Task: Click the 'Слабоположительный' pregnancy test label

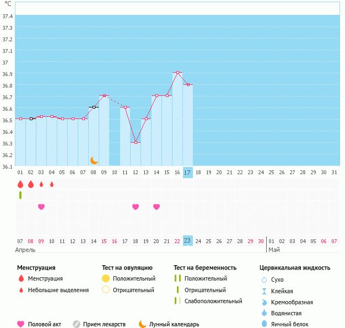Action: pos(213,301)
